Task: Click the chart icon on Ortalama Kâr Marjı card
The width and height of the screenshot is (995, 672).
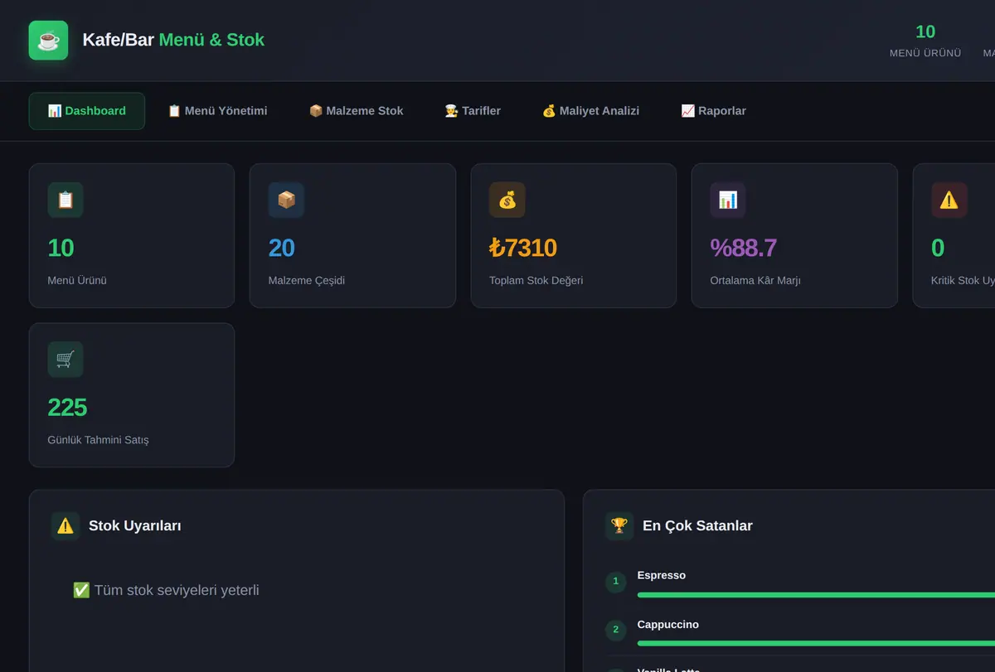Action: 728,200
